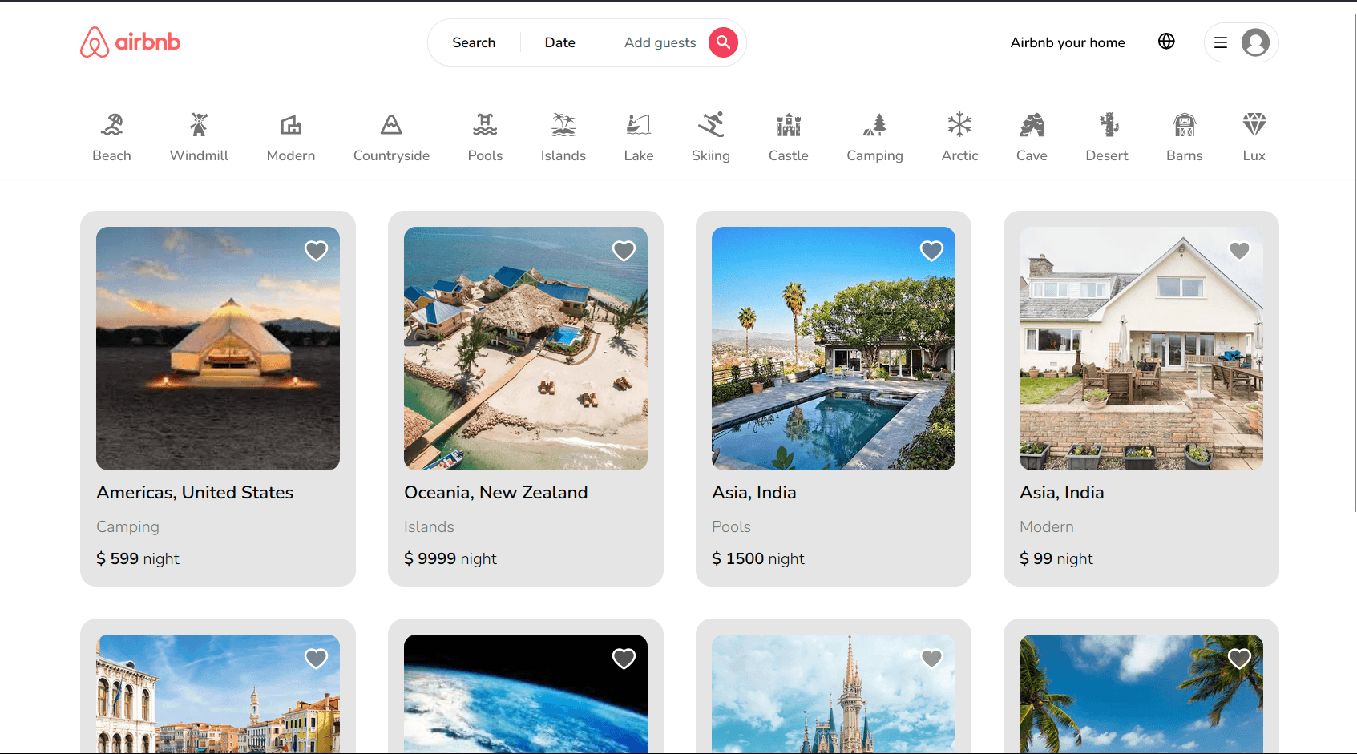Screen dimensions: 1357x754
Task: Switch to the Countryside category tab
Action: coord(391,137)
